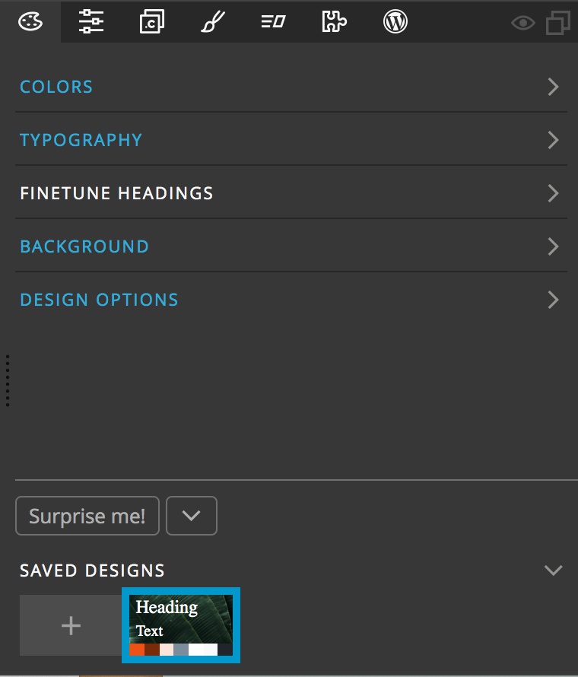Open the palette design tab icon

click(30, 21)
